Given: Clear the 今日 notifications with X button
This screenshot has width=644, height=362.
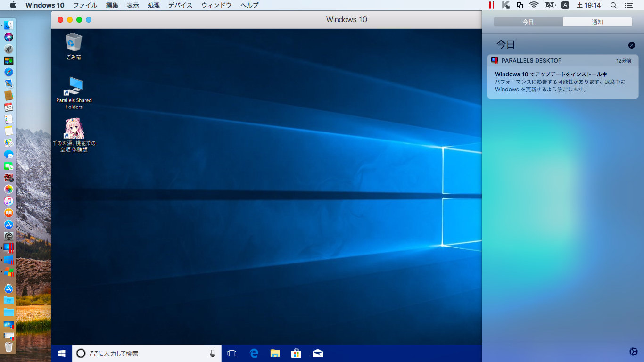Looking at the screenshot, I should 632,45.
